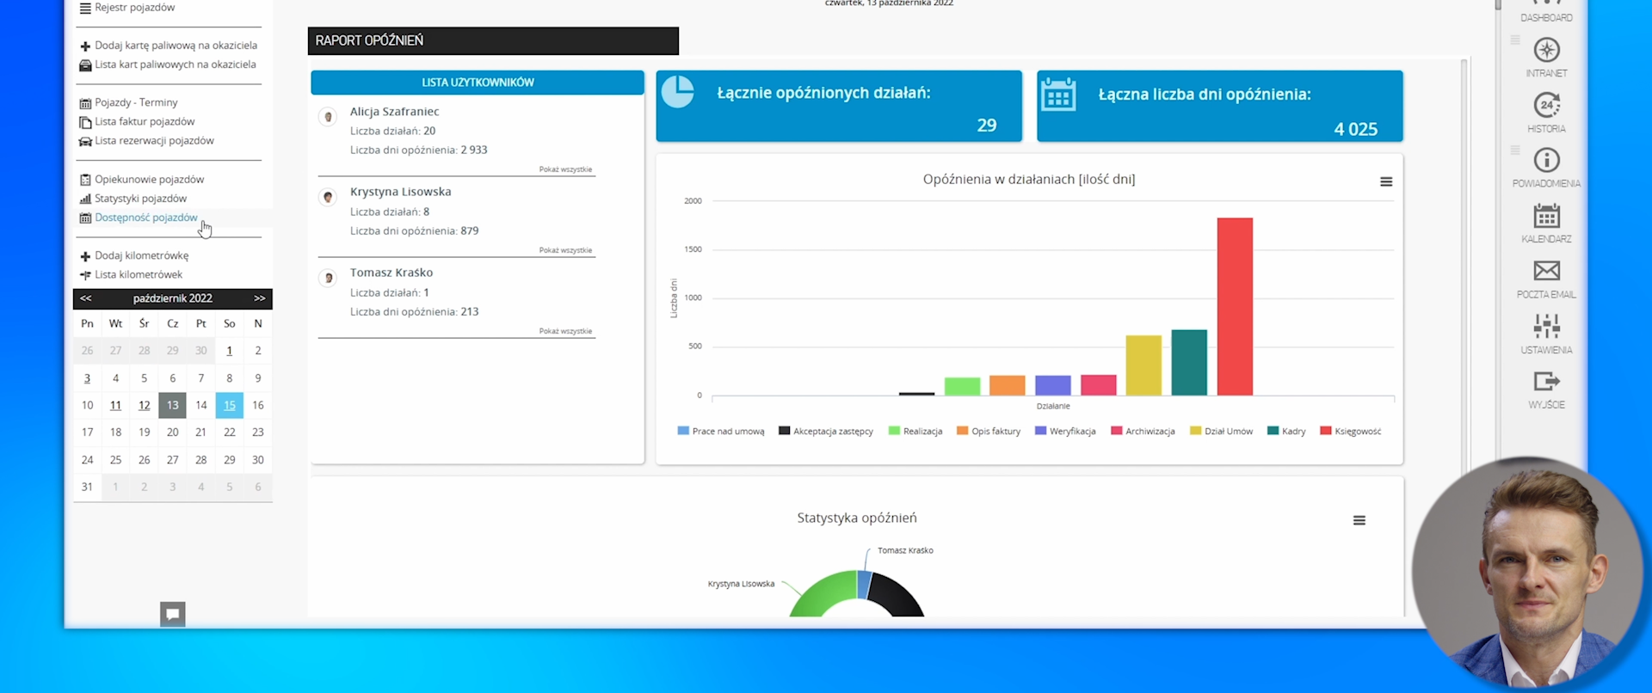Open Ustawienia sliders icon
1652x693 pixels.
tap(1546, 327)
